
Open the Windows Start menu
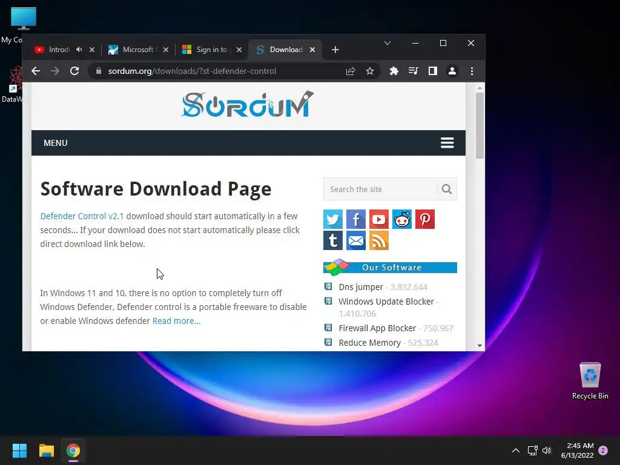pos(19,450)
